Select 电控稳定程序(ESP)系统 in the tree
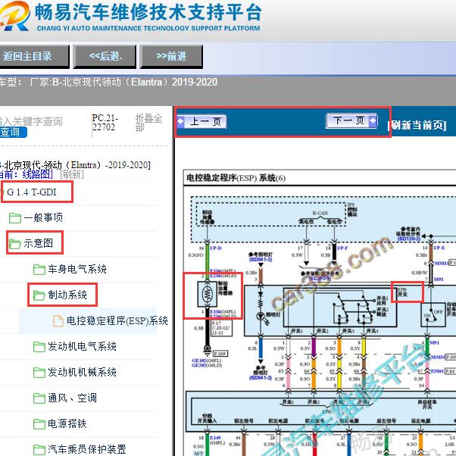 tap(117, 320)
